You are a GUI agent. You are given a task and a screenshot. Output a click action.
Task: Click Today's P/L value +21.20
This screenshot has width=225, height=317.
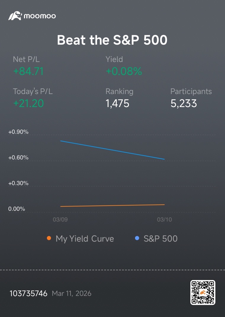[x=28, y=103]
